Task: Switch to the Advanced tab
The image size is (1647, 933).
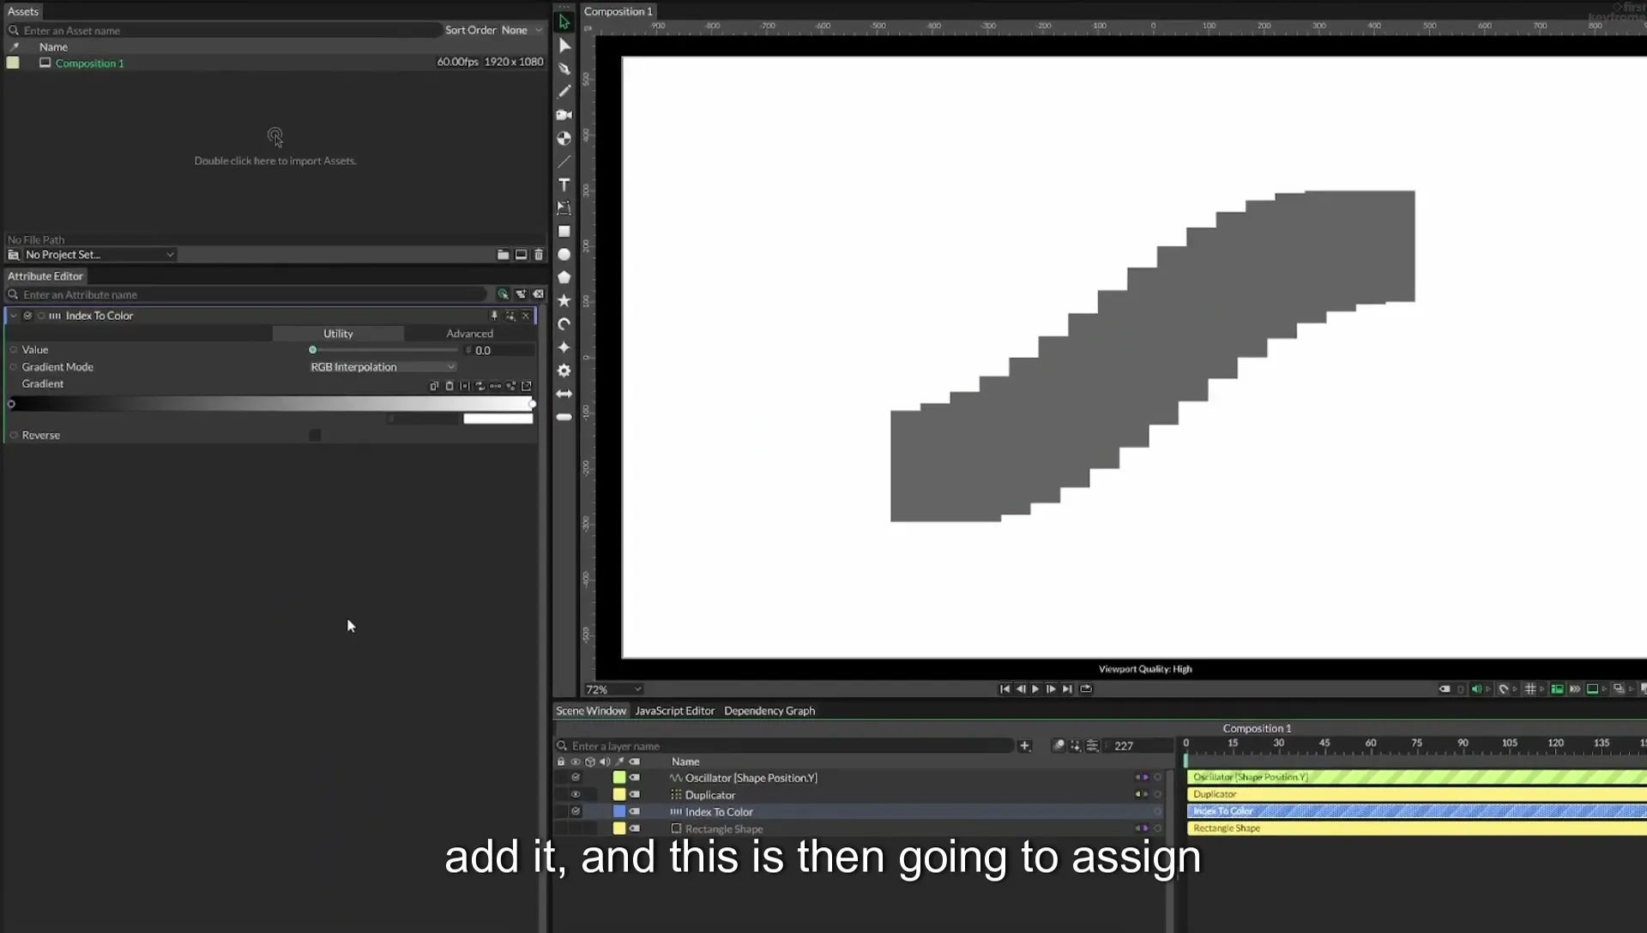Action: tap(469, 334)
